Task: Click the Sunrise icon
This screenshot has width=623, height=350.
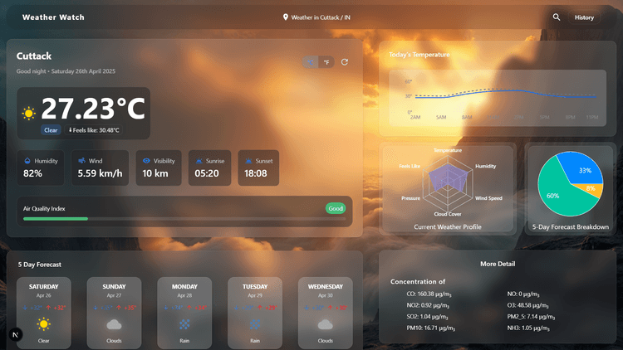Action: pos(199,161)
